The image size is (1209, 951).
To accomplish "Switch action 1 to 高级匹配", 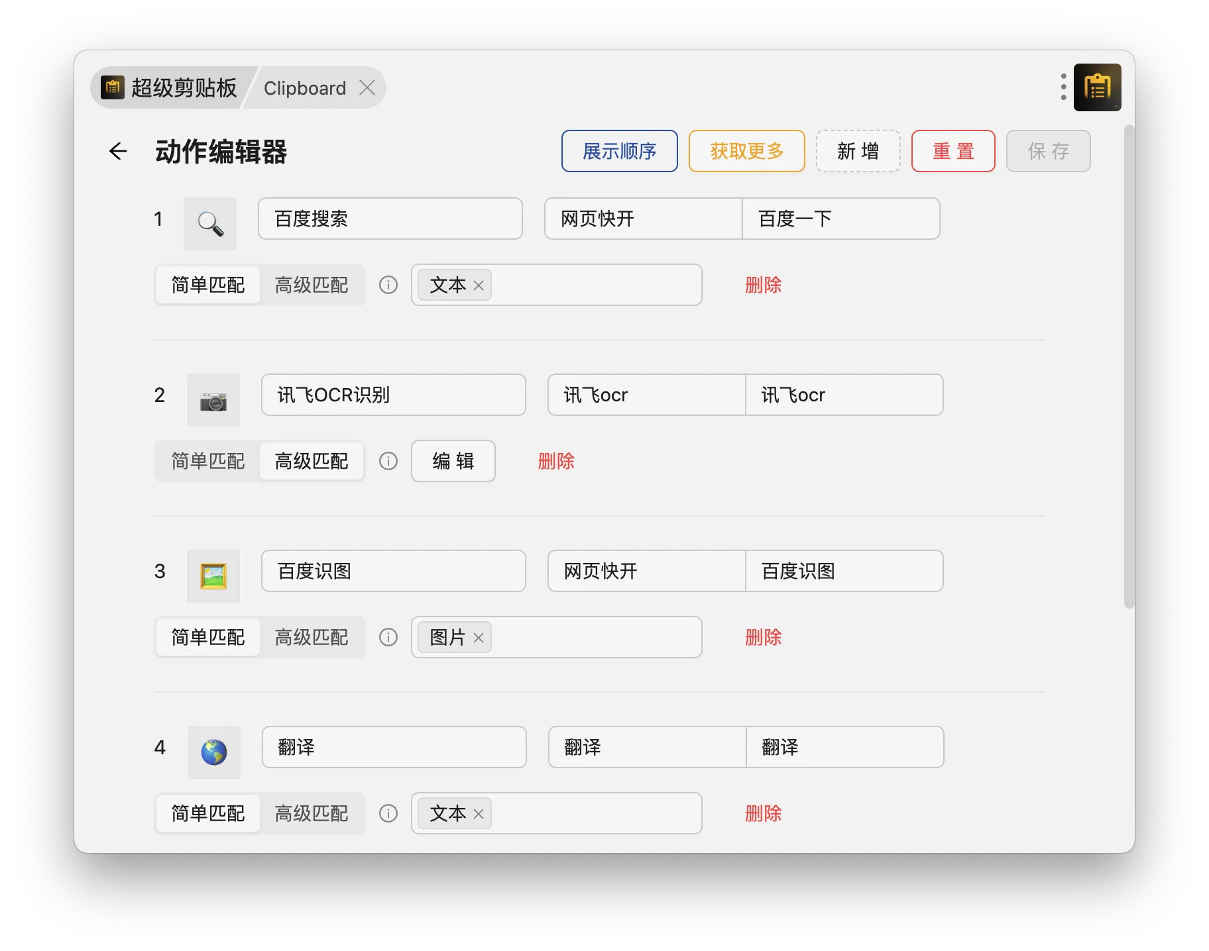I will coord(312,285).
